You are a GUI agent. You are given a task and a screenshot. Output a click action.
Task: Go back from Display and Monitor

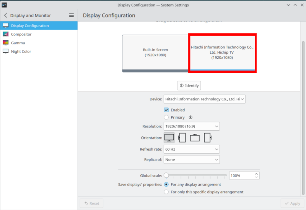pos(5,15)
